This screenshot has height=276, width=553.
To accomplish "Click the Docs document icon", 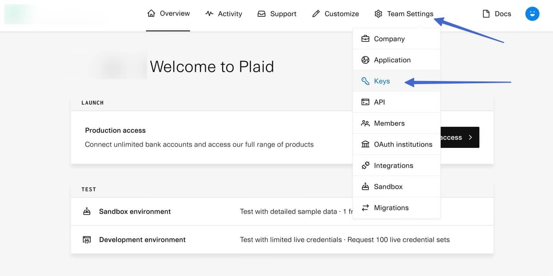I will point(486,14).
